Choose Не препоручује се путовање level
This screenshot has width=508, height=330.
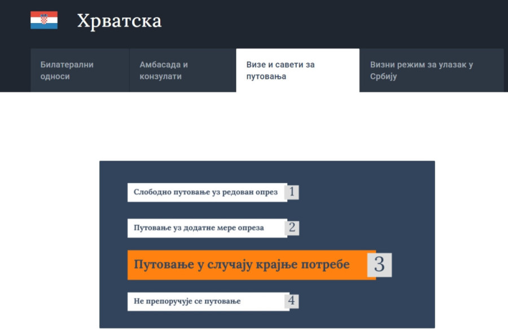[206, 301]
